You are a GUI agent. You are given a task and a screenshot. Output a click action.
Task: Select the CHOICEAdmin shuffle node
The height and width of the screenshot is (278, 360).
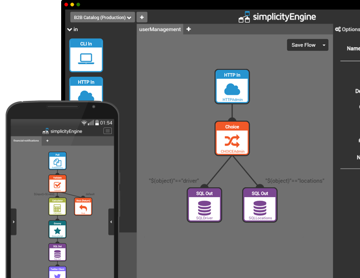(232, 138)
